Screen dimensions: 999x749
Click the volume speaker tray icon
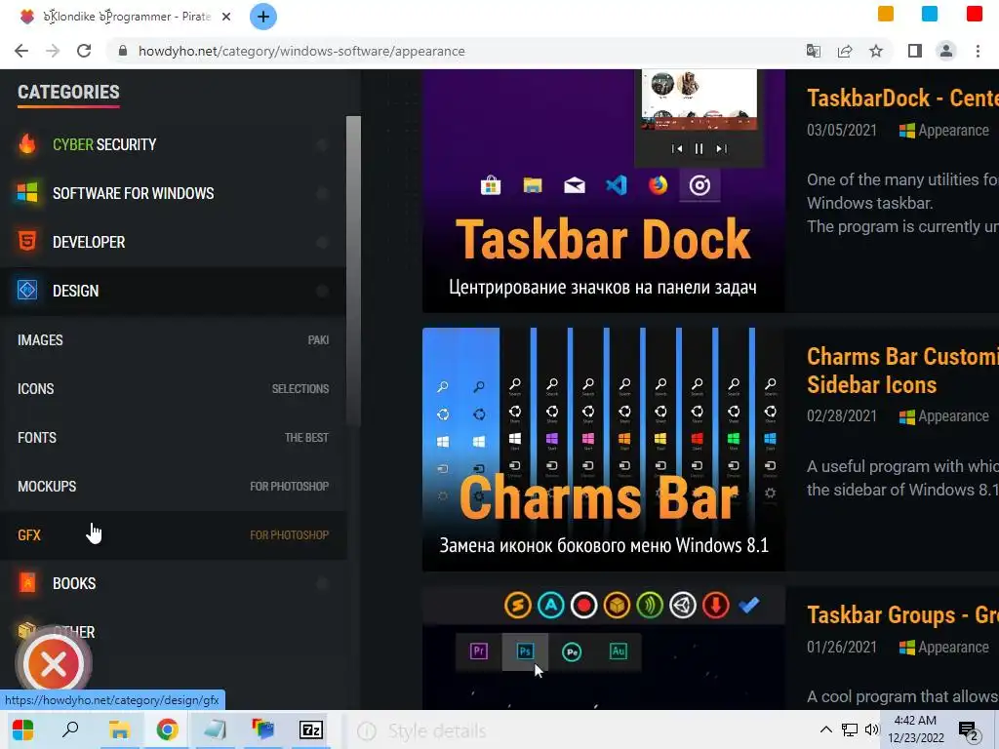coord(871,729)
